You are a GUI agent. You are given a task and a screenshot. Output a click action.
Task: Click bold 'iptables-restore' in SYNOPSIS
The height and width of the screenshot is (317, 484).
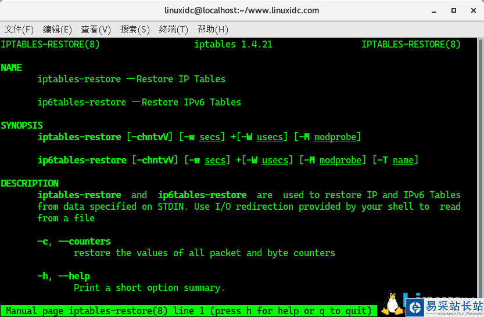click(x=80, y=137)
